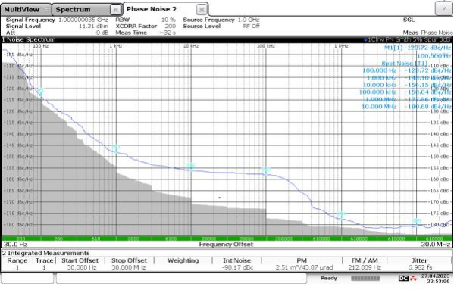Select the marker at 10 kHz offset
Image resolution: width=454 pixels, height=290 pixels.
[x=191, y=167]
